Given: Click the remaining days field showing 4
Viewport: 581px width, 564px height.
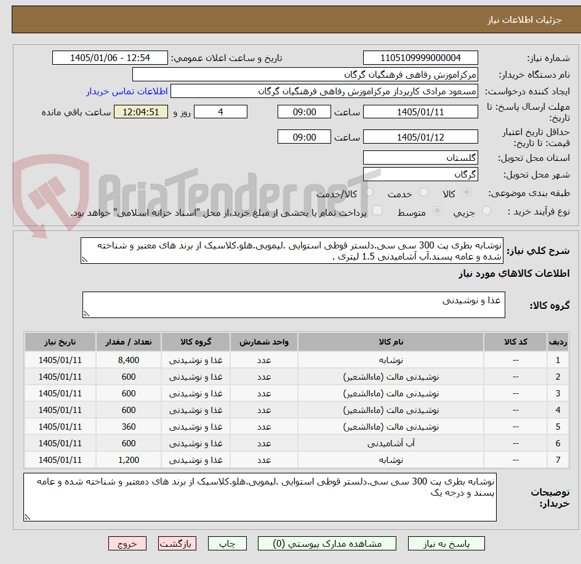Looking at the screenshot, I should pyautogui.click(x=220, y=112).
